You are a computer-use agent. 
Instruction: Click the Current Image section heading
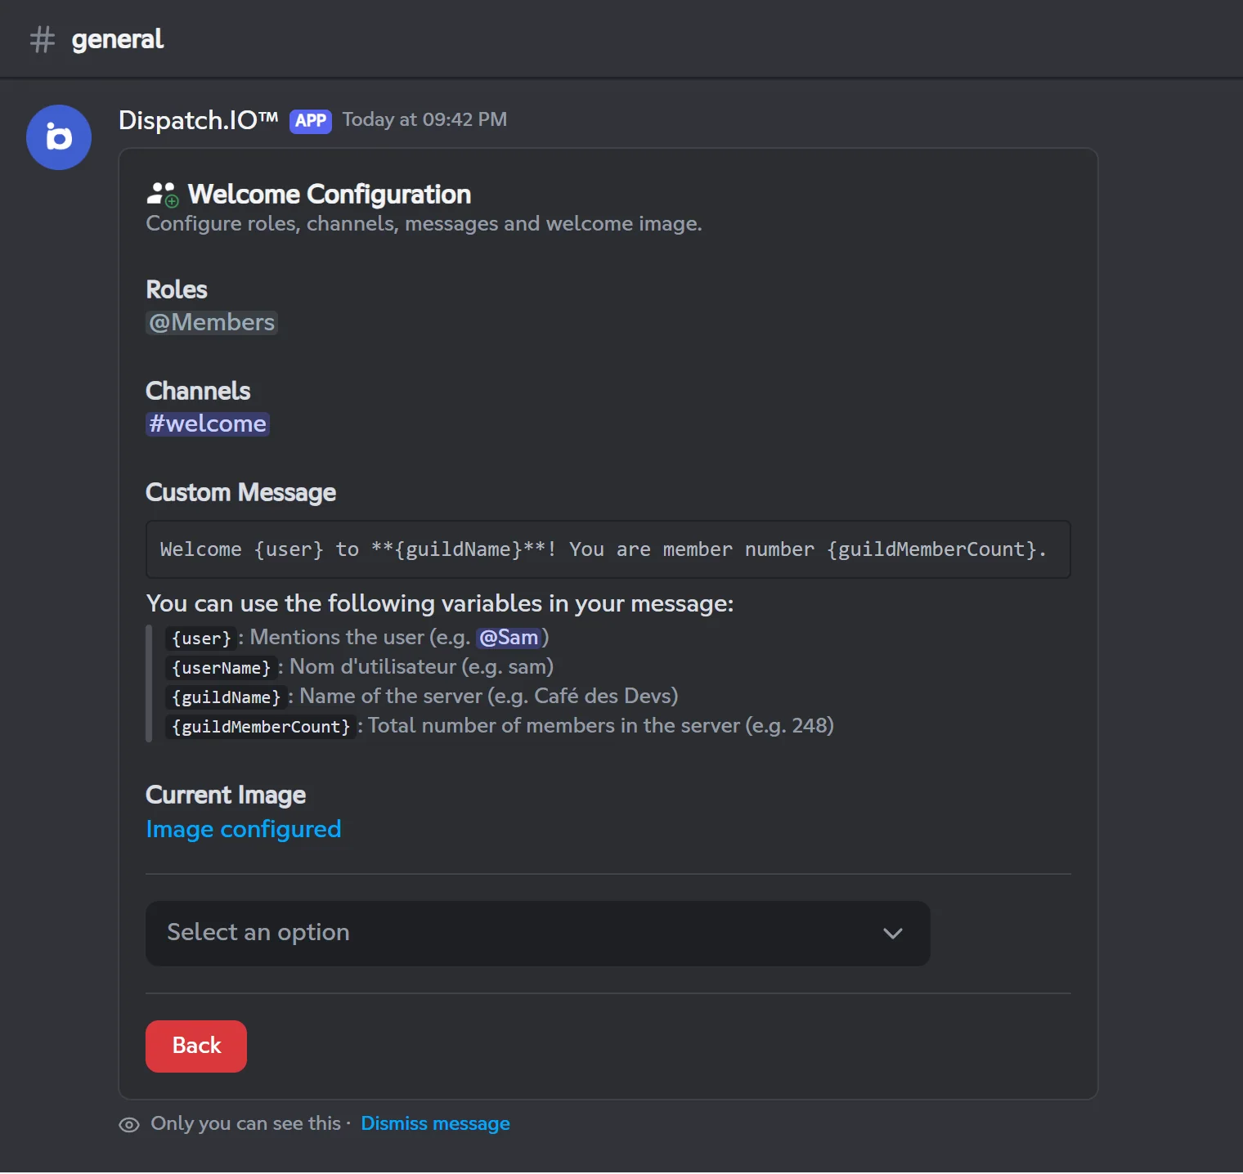coord(226,795)
